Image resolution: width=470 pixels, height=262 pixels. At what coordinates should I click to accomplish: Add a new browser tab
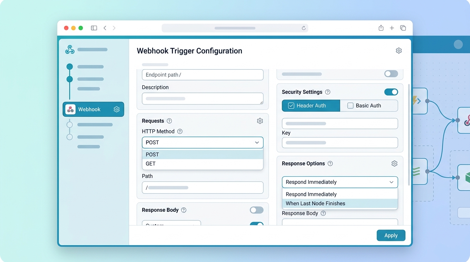pyautogui.click(x=392, y=28)
